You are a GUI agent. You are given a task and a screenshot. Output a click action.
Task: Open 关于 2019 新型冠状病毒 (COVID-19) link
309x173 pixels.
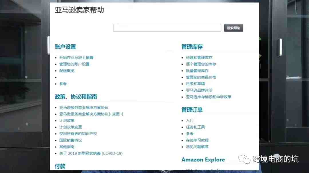pyautogui.click(x=91, y=154)
